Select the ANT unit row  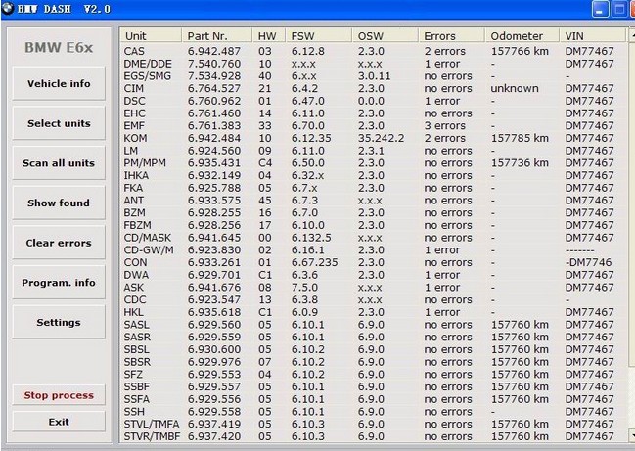(x=373, y=201)
